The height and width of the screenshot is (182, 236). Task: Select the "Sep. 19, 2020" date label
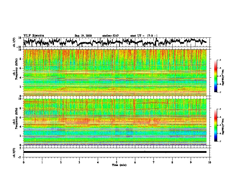[83, 36]
